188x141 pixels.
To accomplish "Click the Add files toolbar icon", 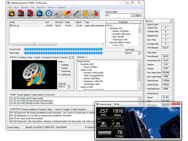I will [x=12, y=13].
